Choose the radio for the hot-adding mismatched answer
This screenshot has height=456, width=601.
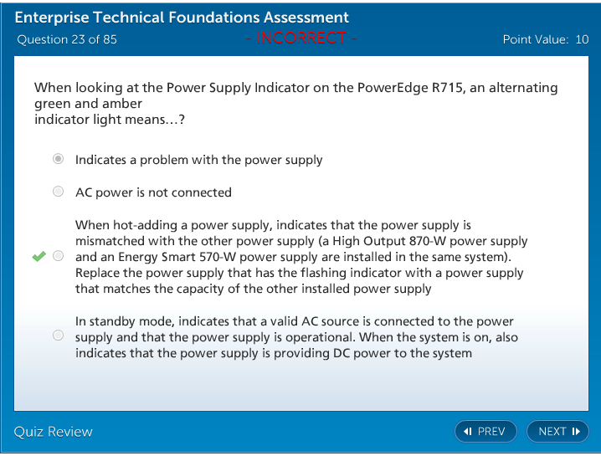tap(58, 256)
